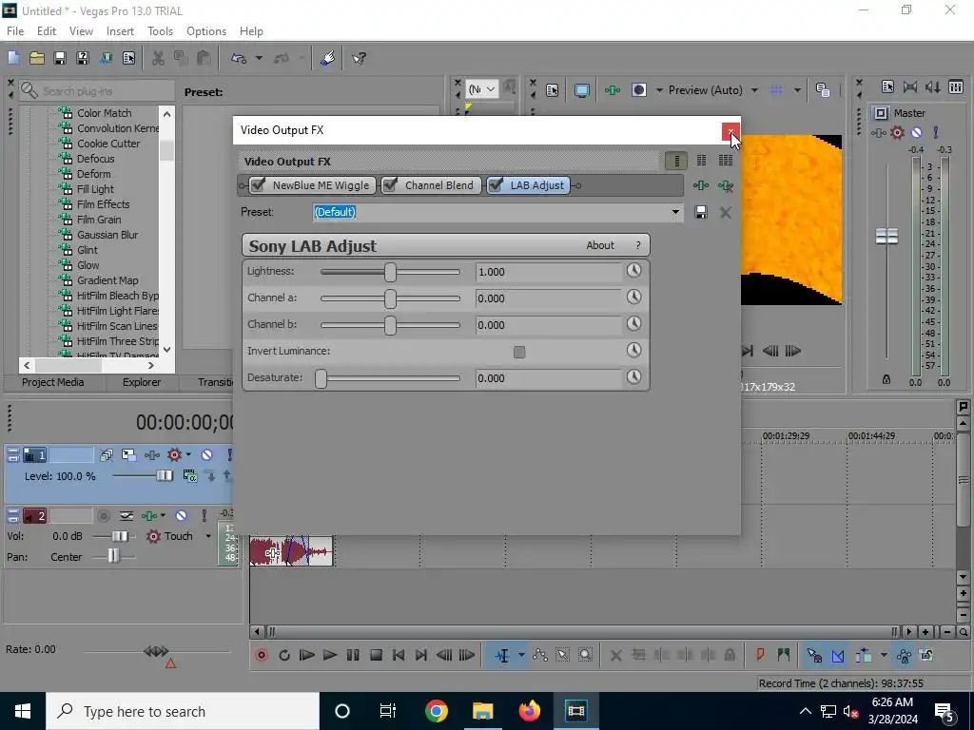
Task: Open the Edit menu
Action: 47,31
